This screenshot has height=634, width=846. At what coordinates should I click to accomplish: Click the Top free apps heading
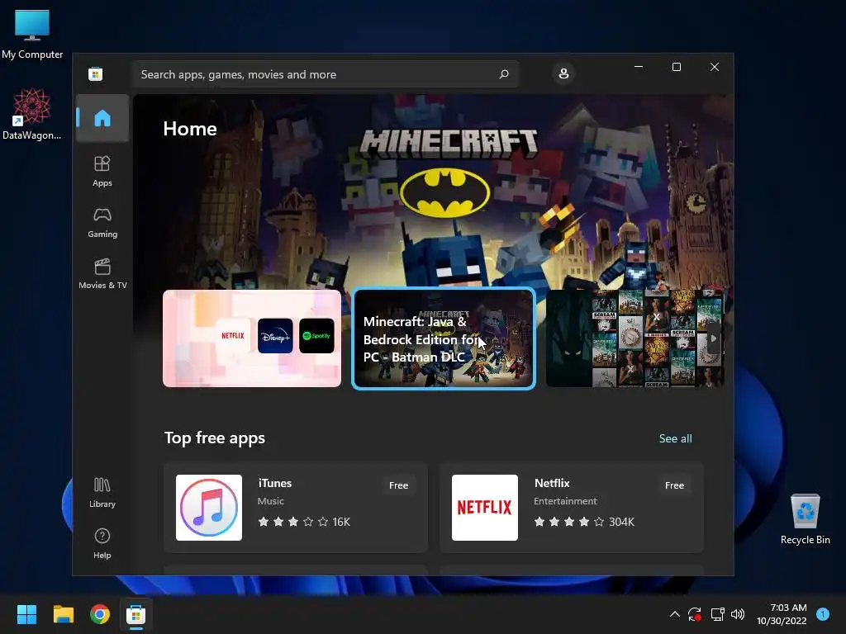pos(214,438)
